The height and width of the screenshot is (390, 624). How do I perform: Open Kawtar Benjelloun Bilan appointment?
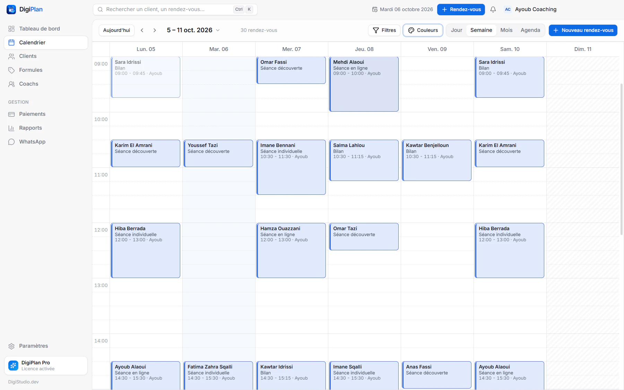[437, 160]
